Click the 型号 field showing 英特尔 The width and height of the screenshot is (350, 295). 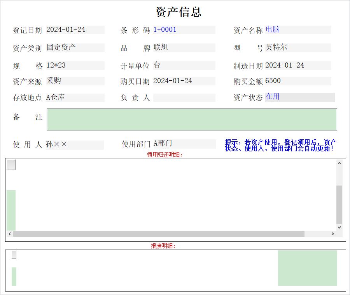point(298,48)
